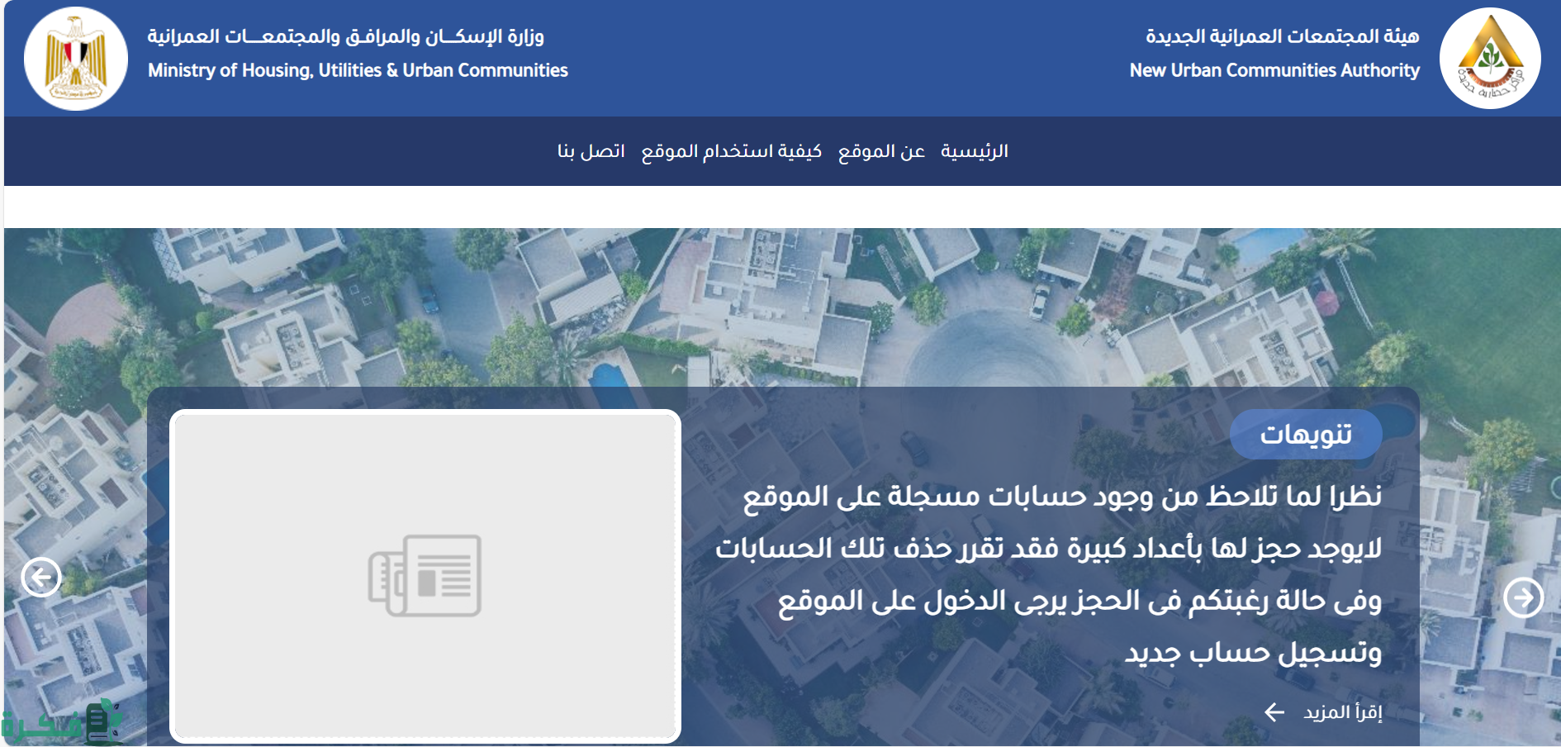The image size is (1561, 747).
Task: Click the إقرأ المزيد read more link
Action: 1342,712
